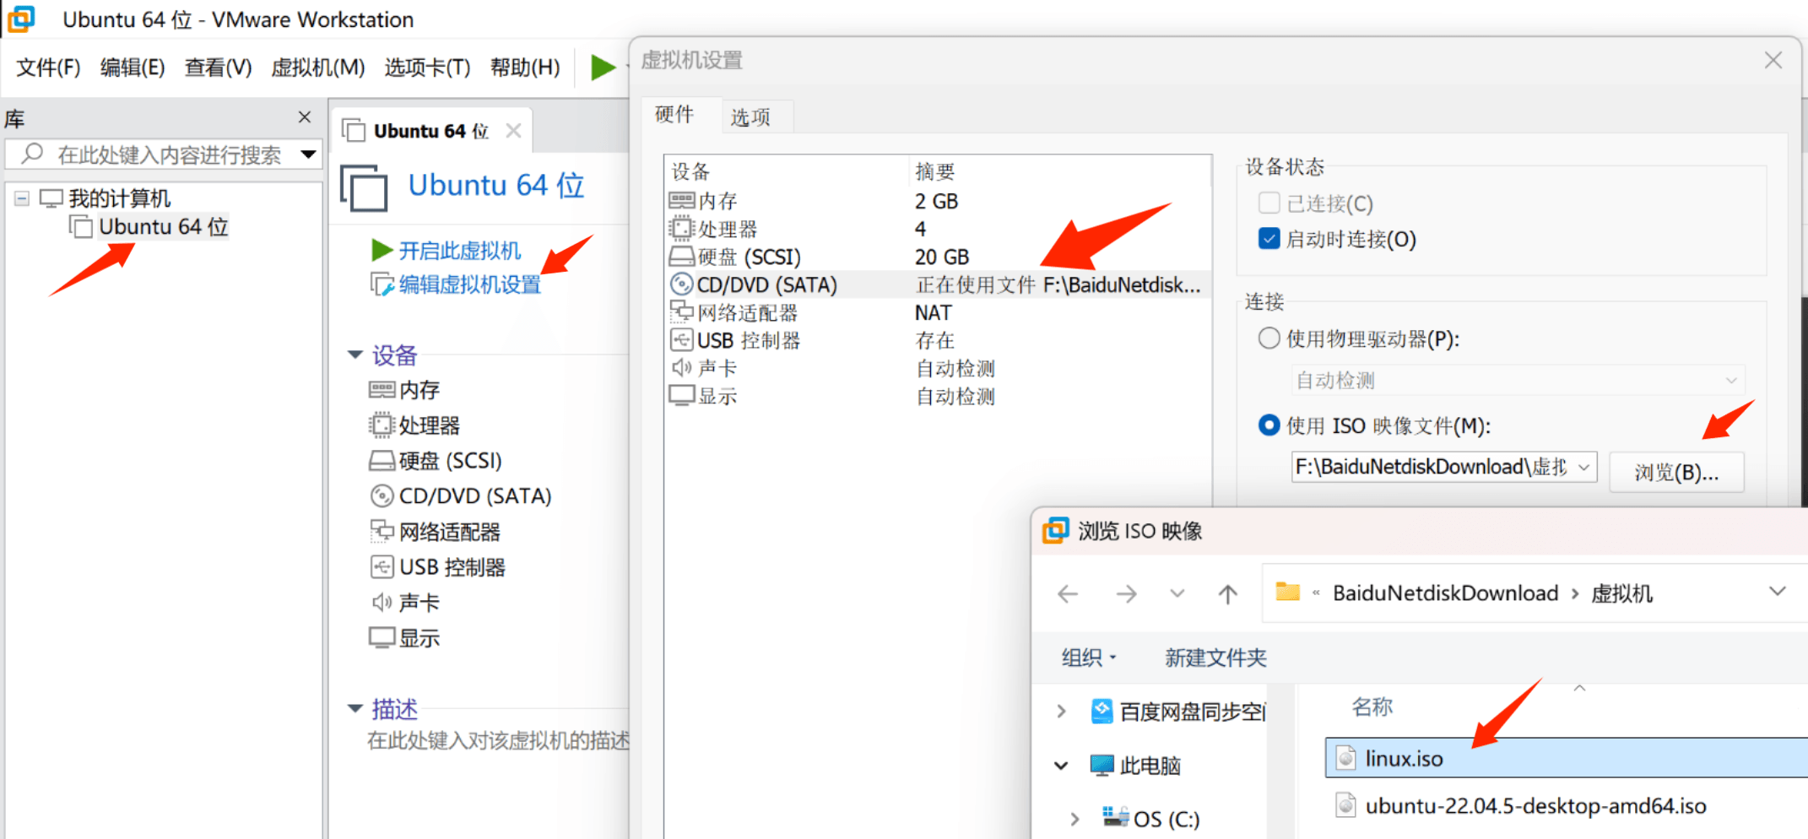
Task: Open the 自动检测 physical drive dropdown
Action: coord(1731,381)
